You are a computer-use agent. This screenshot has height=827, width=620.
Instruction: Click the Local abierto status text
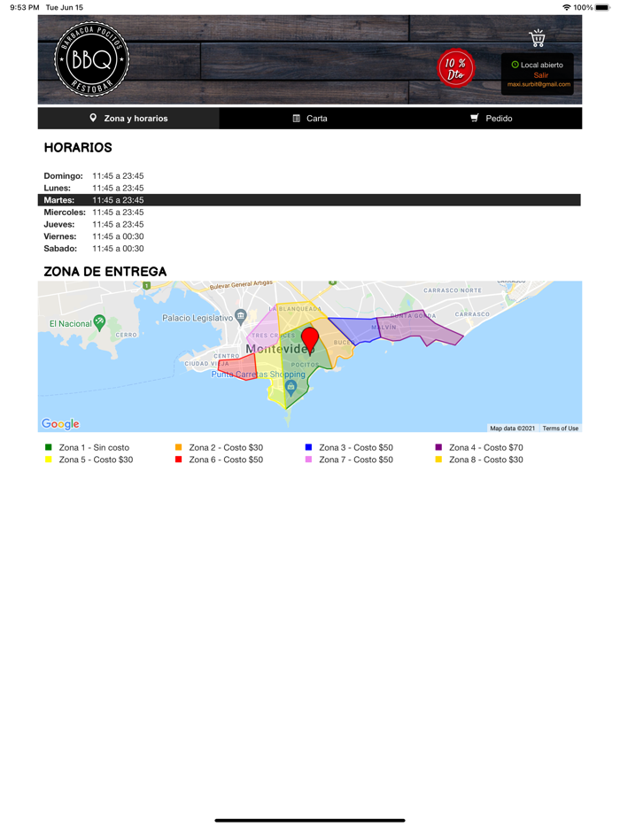tap(542, 65)
